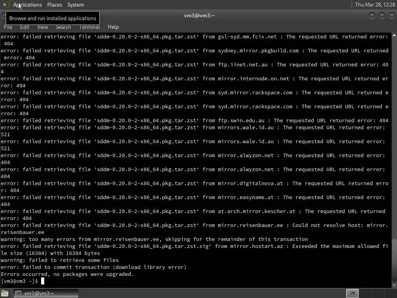
Task: Select vm3@vm3:~ taskbar window button
Action: [46, 293]
